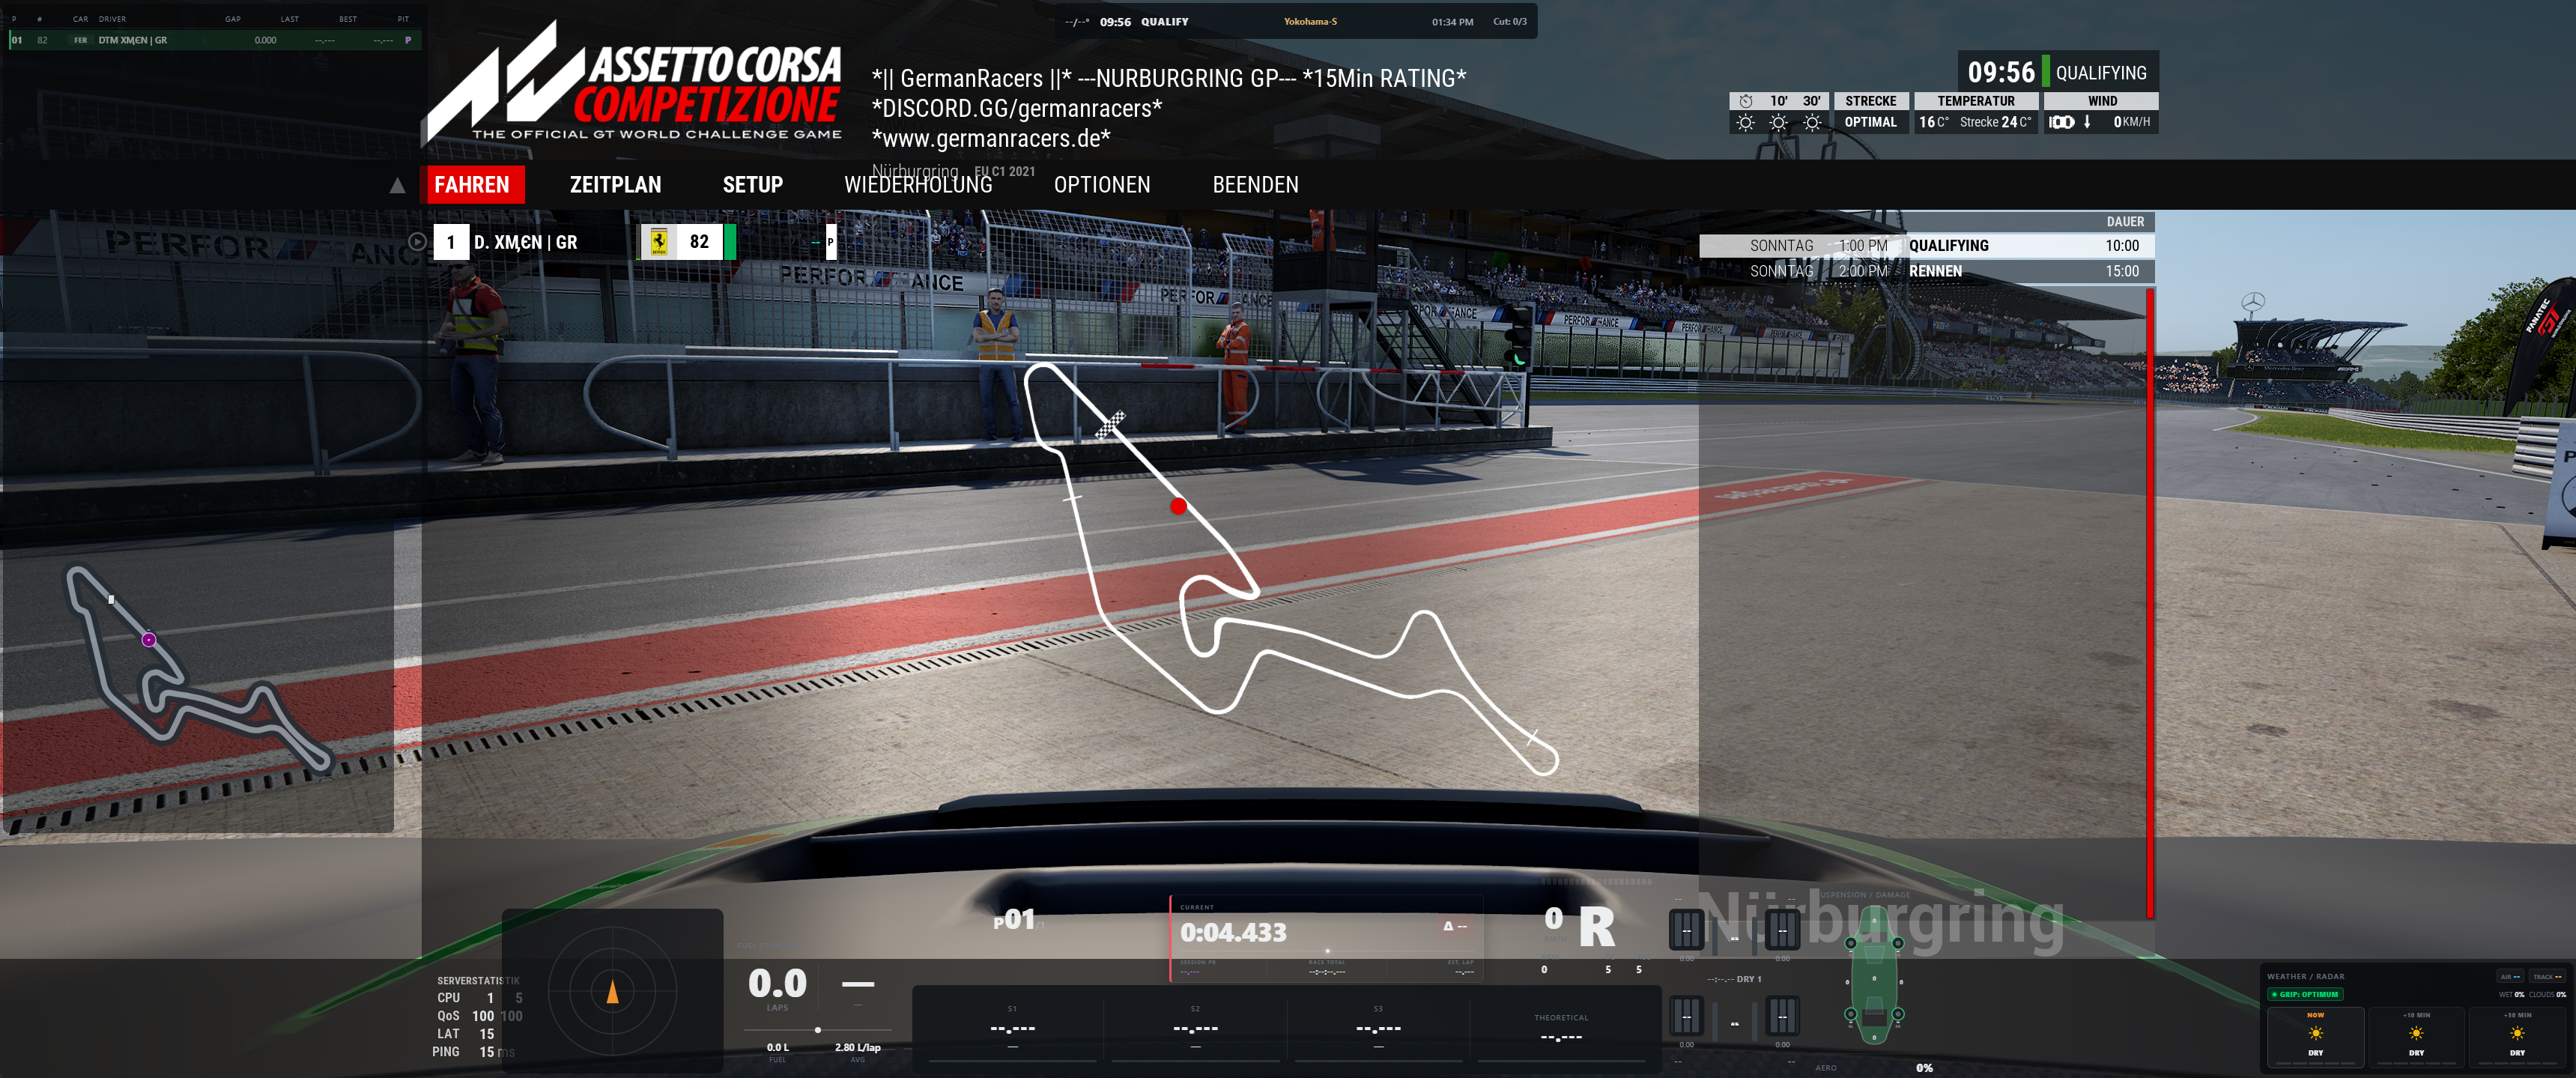This screenshot has height=1078, width=2576.
Task: Click the Cut: 0/3 counter
Action: click(x=1509, y=22)
